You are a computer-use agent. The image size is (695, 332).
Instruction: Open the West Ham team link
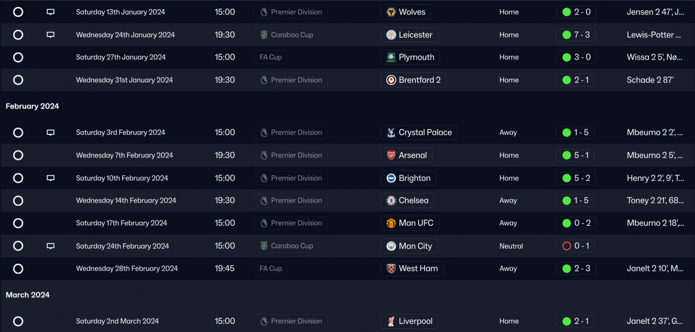click(x=418, y=269)
